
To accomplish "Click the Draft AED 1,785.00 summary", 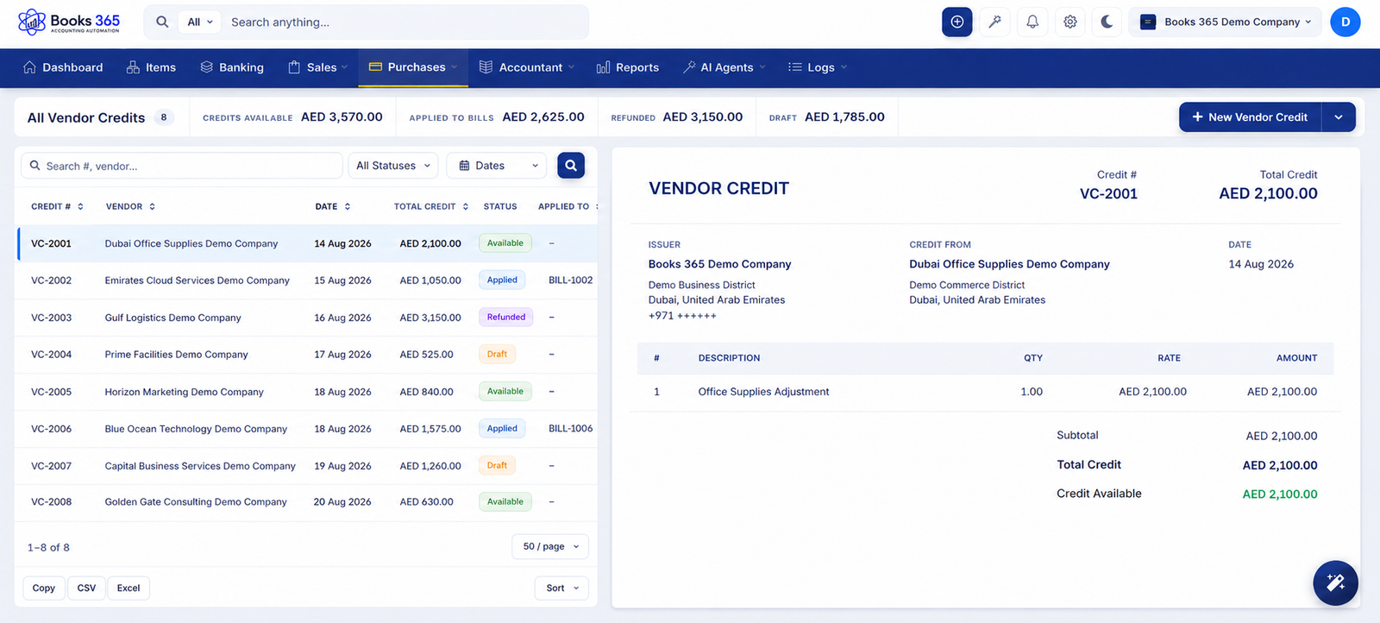I will (826, 117).
